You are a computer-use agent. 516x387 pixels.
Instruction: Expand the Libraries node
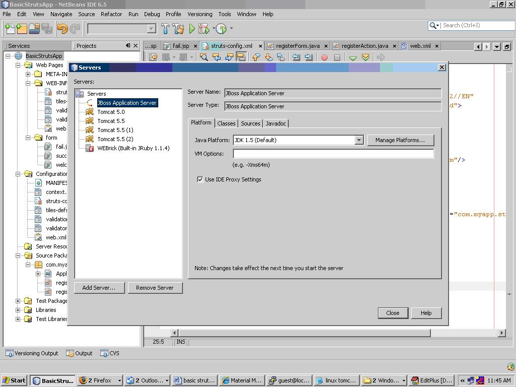(18, 310)
